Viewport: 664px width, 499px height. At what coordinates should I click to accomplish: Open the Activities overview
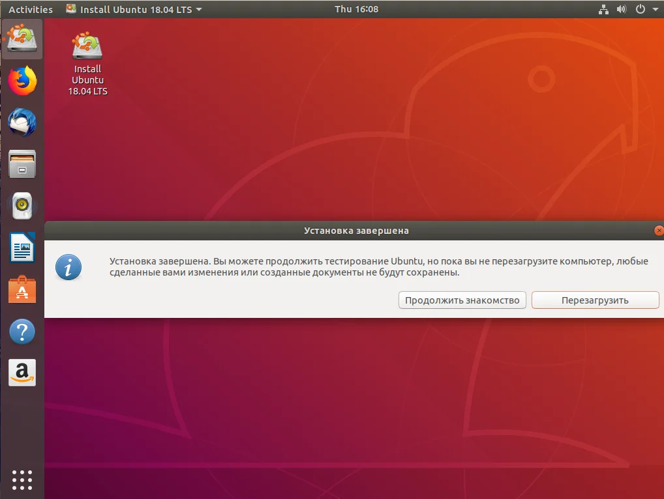pos(31,9)
